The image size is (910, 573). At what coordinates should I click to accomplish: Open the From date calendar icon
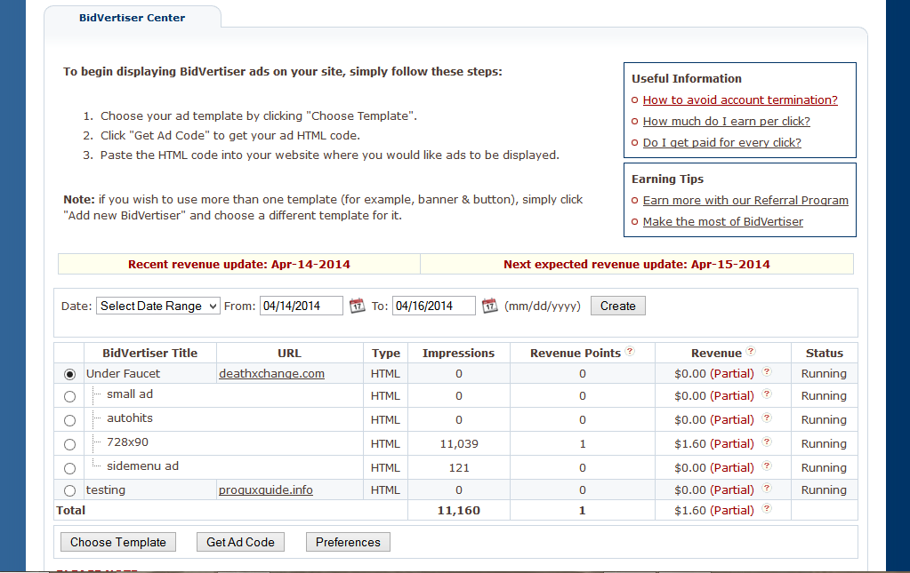click(357, 306)
